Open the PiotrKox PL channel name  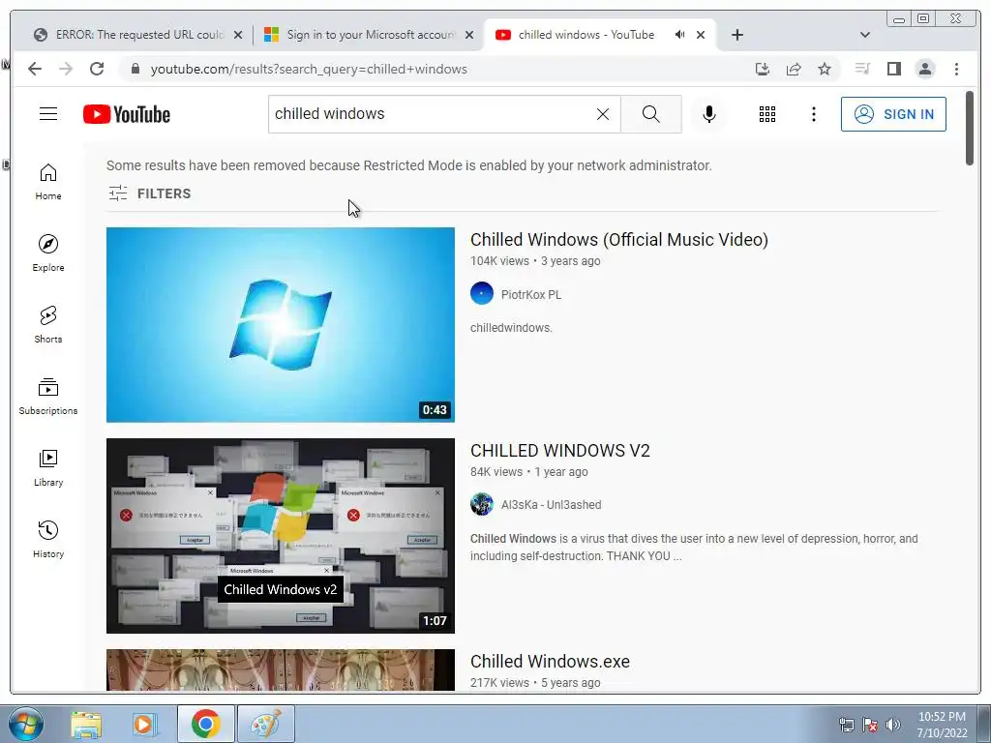coord(531,294)
